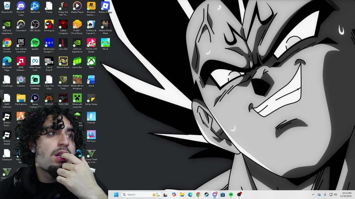Open the Battle.net desktop shortcut
This screenshot has width=355, height=199.
click(x=35, y=8)
